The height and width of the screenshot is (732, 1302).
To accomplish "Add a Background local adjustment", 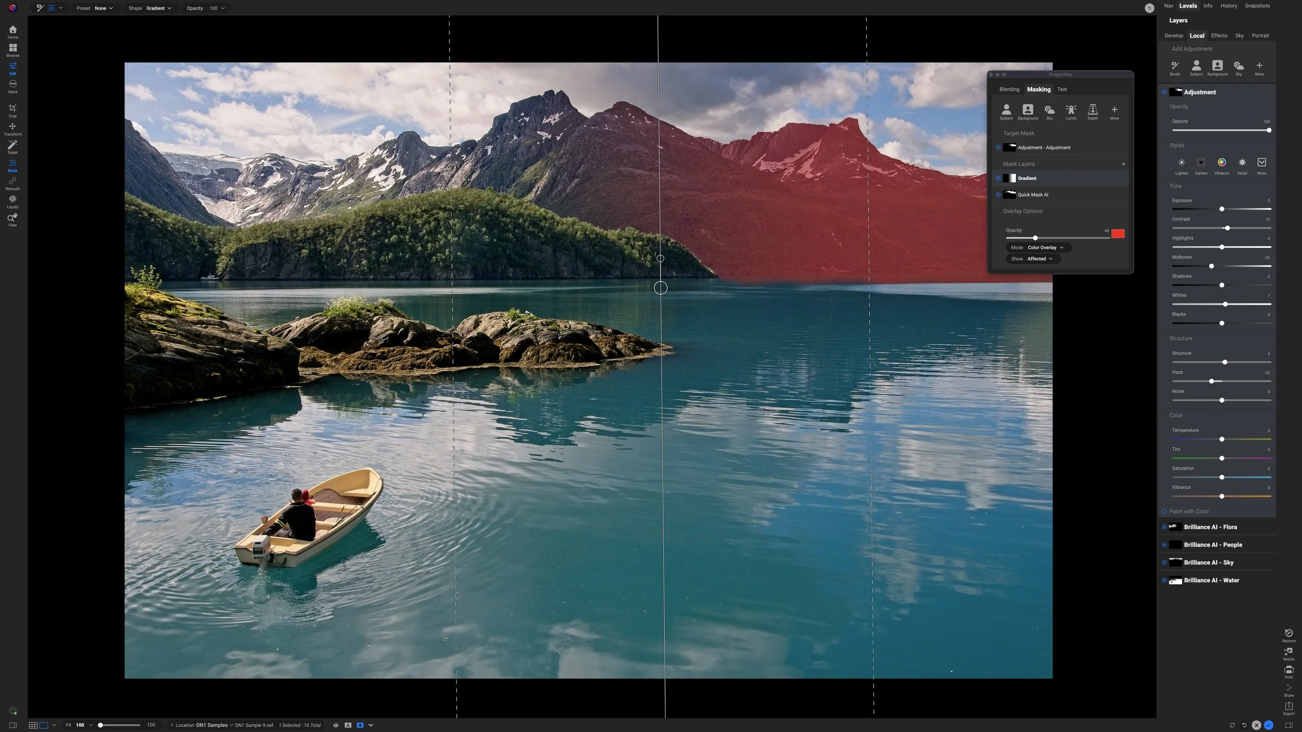I will [x=1217, y=68].
